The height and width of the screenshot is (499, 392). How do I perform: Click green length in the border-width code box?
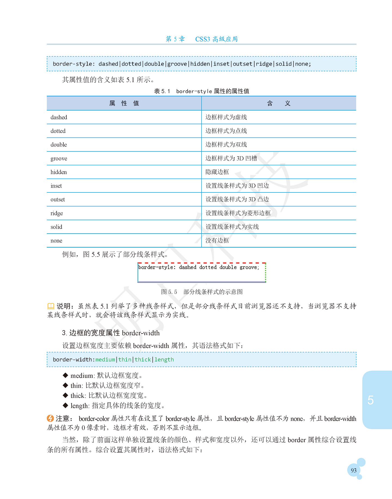tap(164, 360)
